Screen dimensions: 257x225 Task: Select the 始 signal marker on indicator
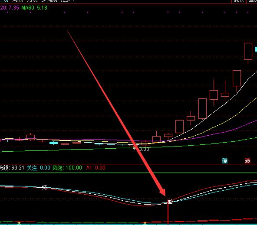pyautogui.click(x=170, y=202)
